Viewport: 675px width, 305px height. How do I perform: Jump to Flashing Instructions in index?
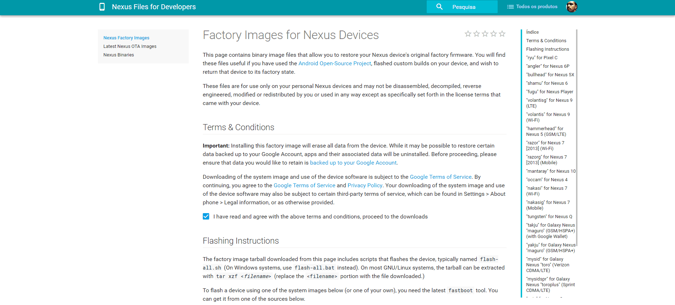click(547, 49)
